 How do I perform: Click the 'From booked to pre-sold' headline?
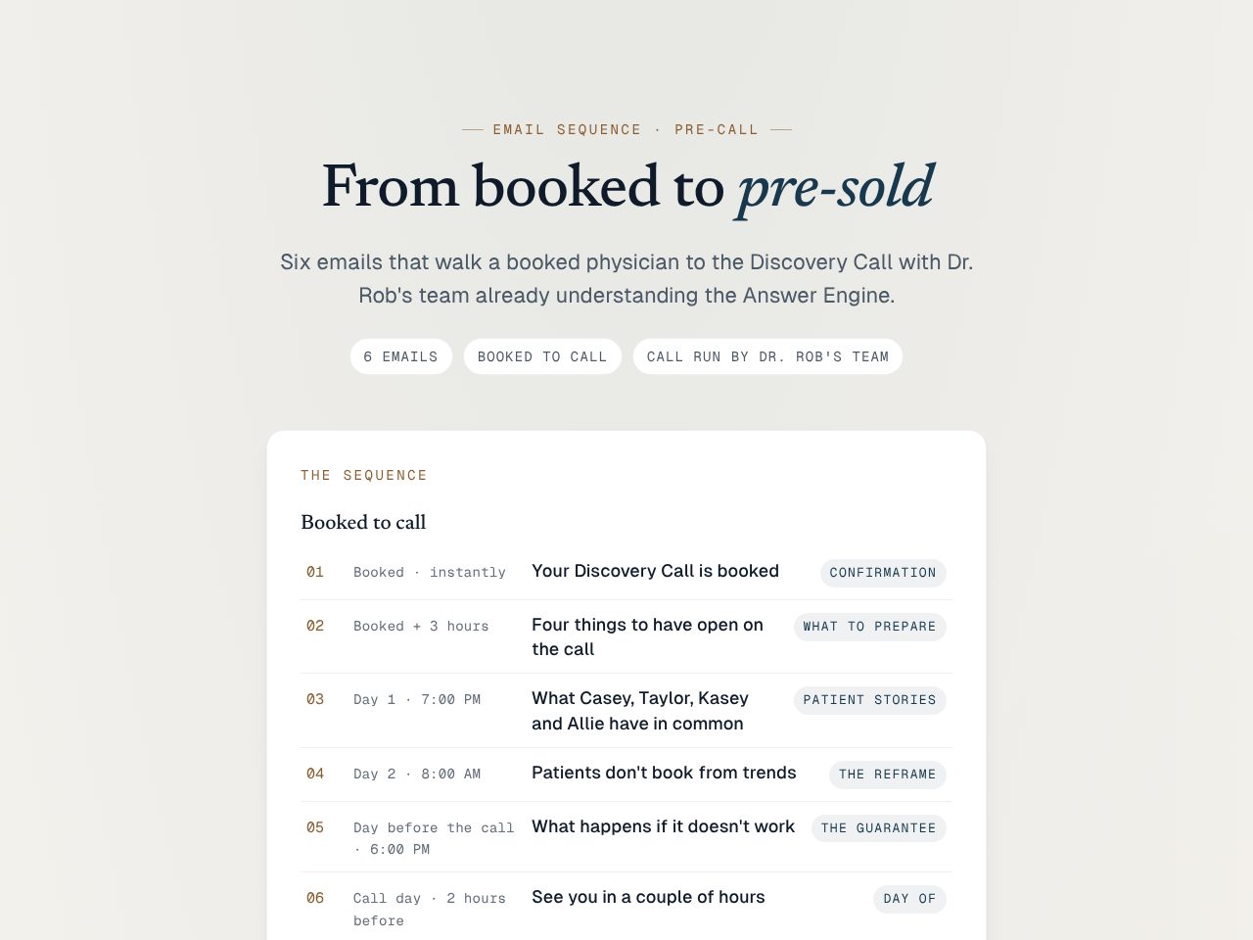(x=626, y=186)
